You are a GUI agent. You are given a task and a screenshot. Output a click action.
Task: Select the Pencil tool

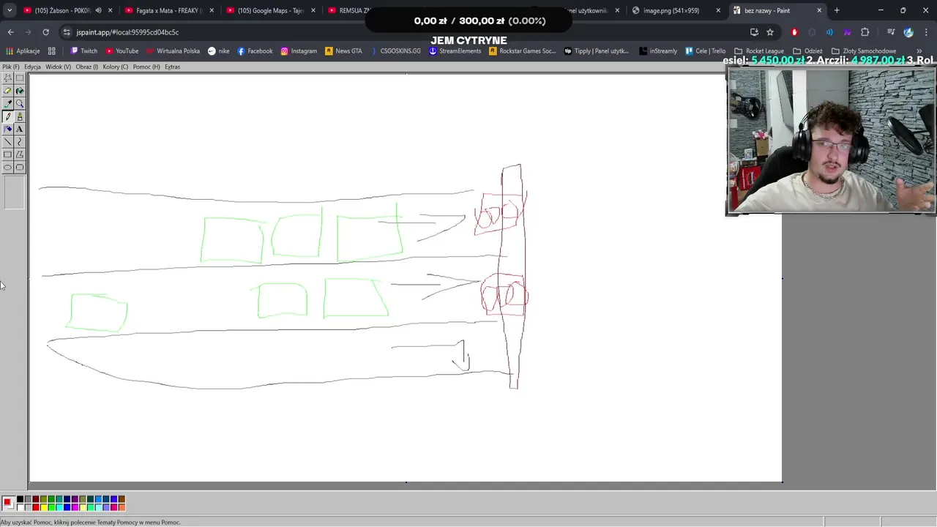click(7, 116)
